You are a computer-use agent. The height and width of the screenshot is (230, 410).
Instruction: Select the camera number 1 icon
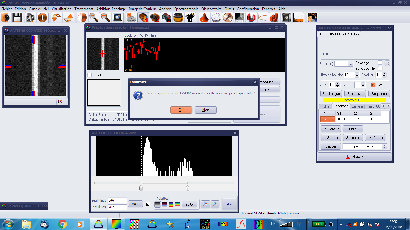[x=143, y=18]
